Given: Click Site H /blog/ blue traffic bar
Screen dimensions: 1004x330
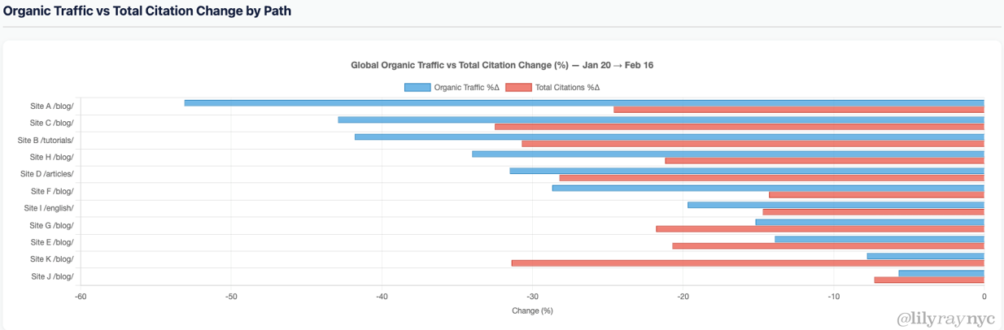Looking at the screenshot, I should (x=728, y=154).
